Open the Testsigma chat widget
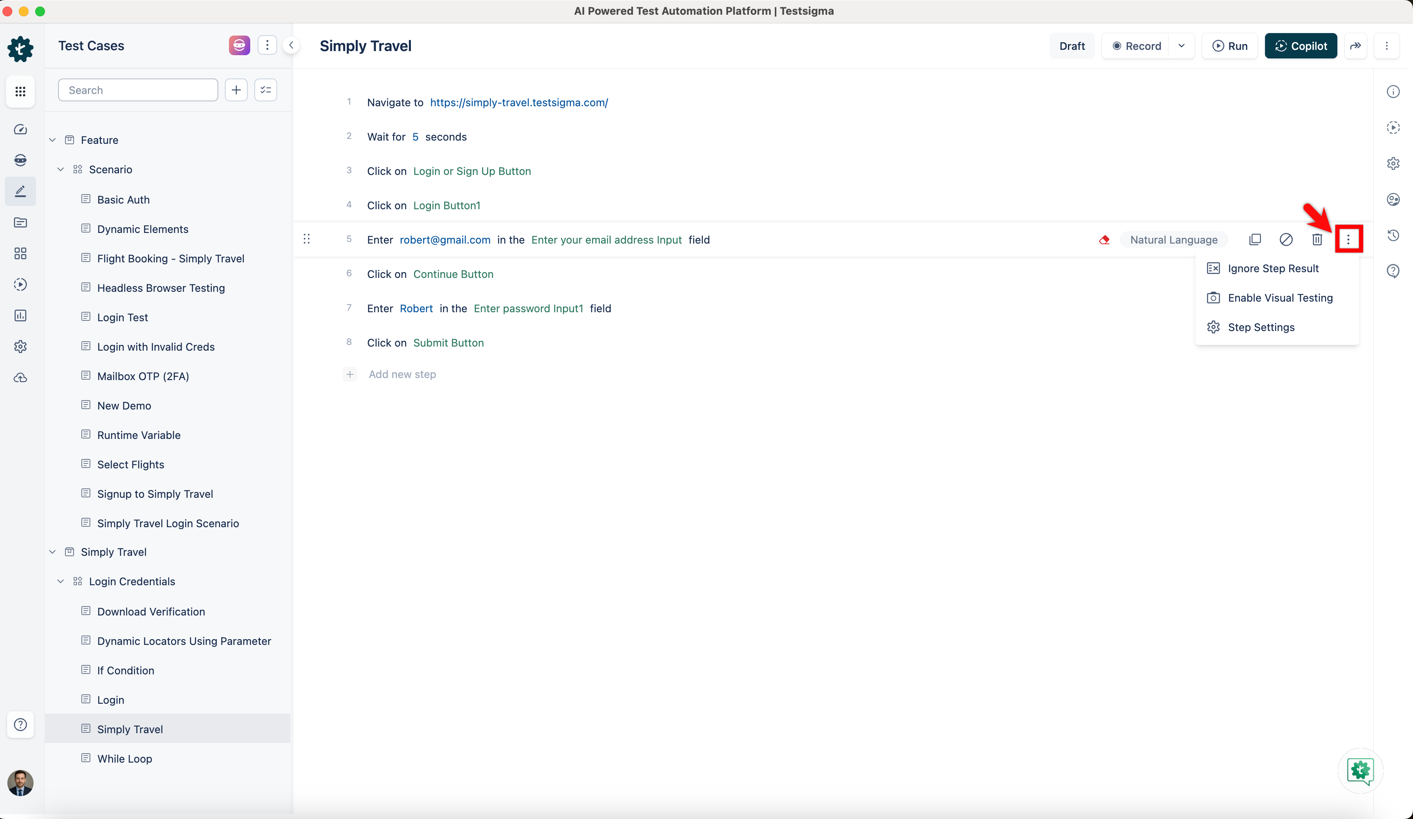 [x=1360, y=771]
